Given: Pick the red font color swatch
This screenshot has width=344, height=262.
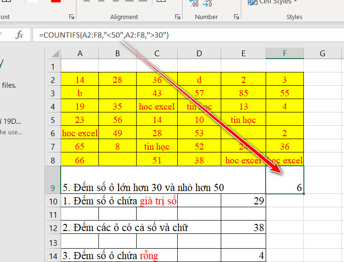Looking at the screenshot, I should click(x=56, y=2).
